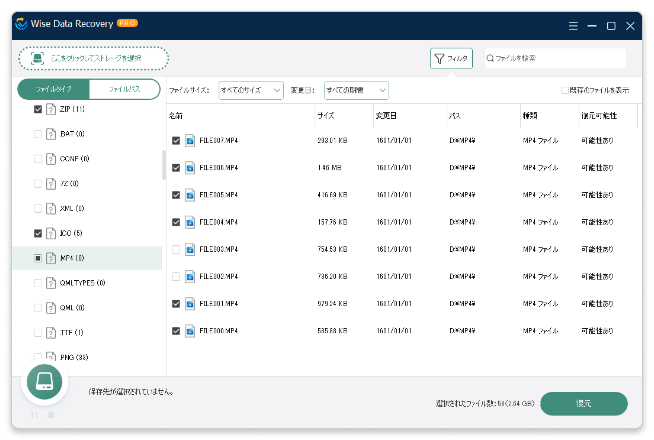Click the .7Z file type icon

point(51,184)
